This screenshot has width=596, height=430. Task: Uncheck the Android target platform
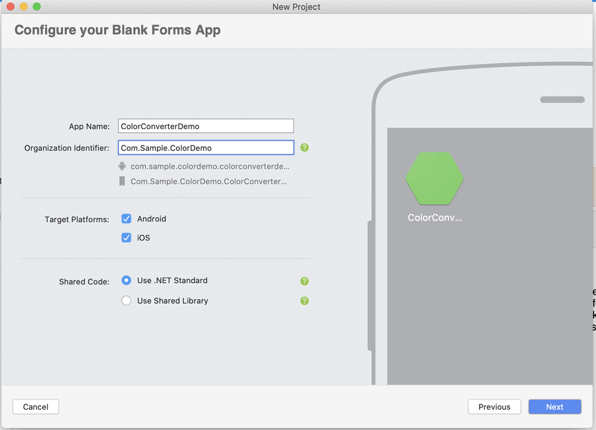(x=126, y=218)
